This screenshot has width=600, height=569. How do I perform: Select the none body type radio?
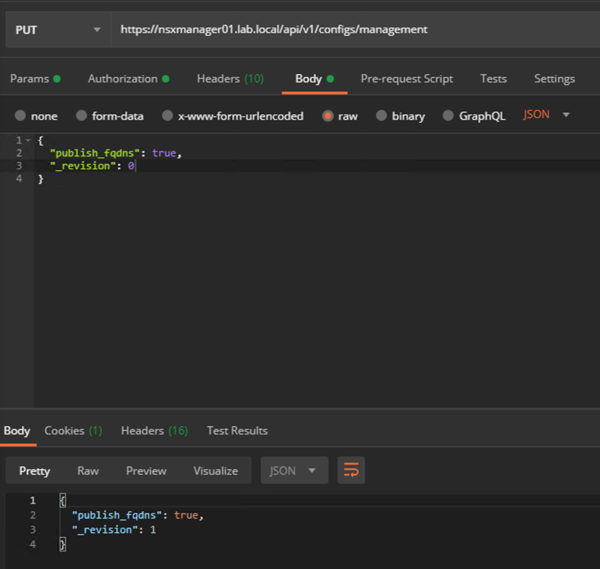coord(21,116)
